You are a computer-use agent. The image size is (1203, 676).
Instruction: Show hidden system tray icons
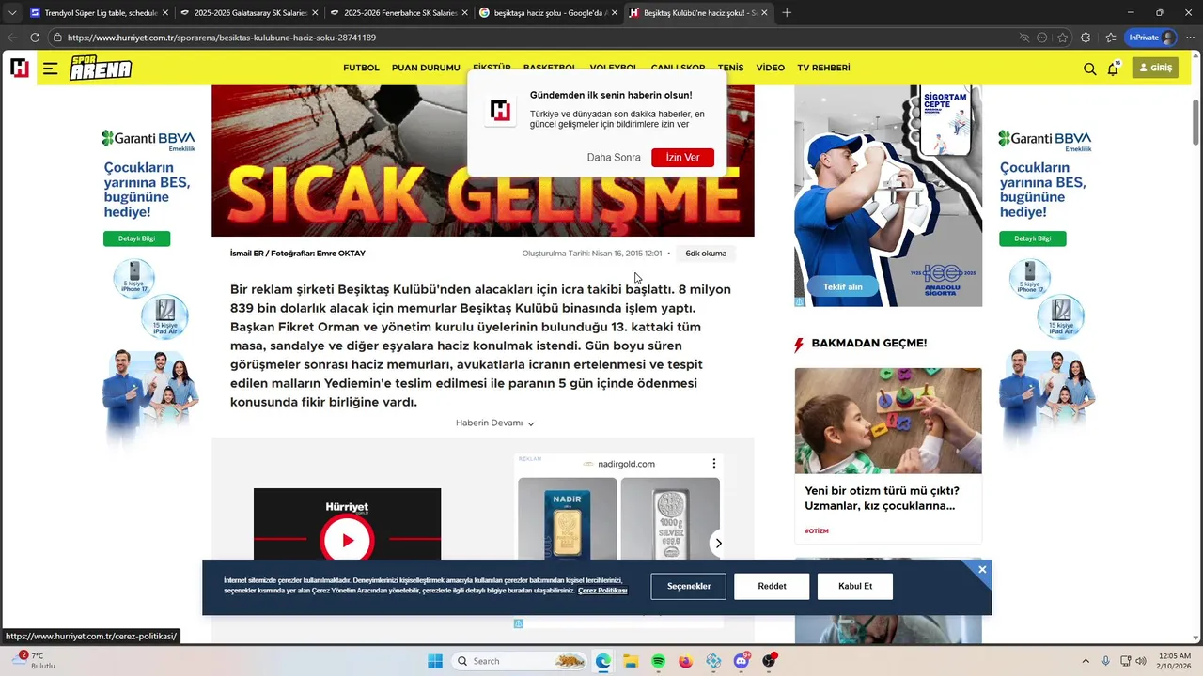(x=1086, y=661)
